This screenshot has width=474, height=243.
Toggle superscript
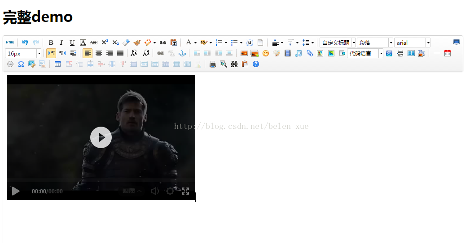click(105, 43)
